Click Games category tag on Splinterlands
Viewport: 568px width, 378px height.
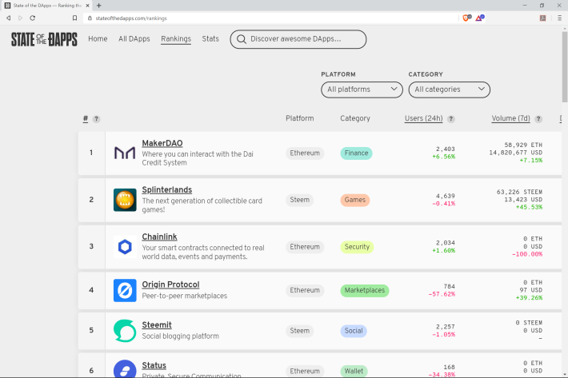(x=355, y=200)
